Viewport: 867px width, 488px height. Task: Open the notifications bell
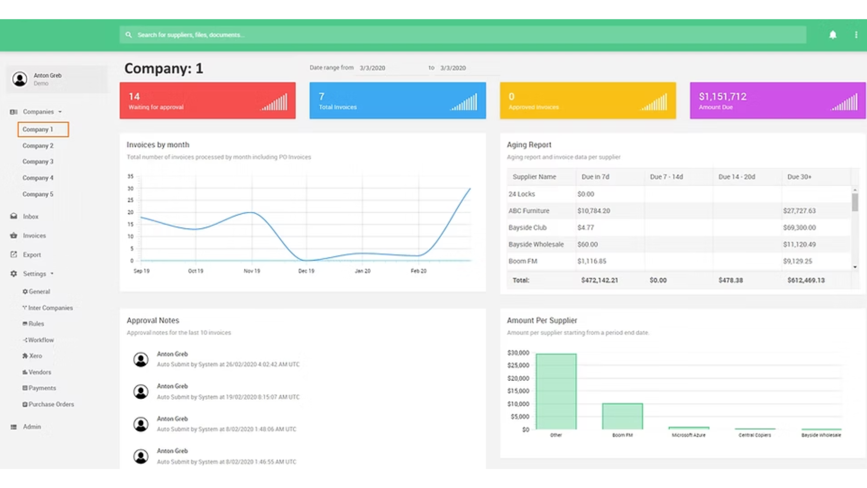click(x=833, y=35)
